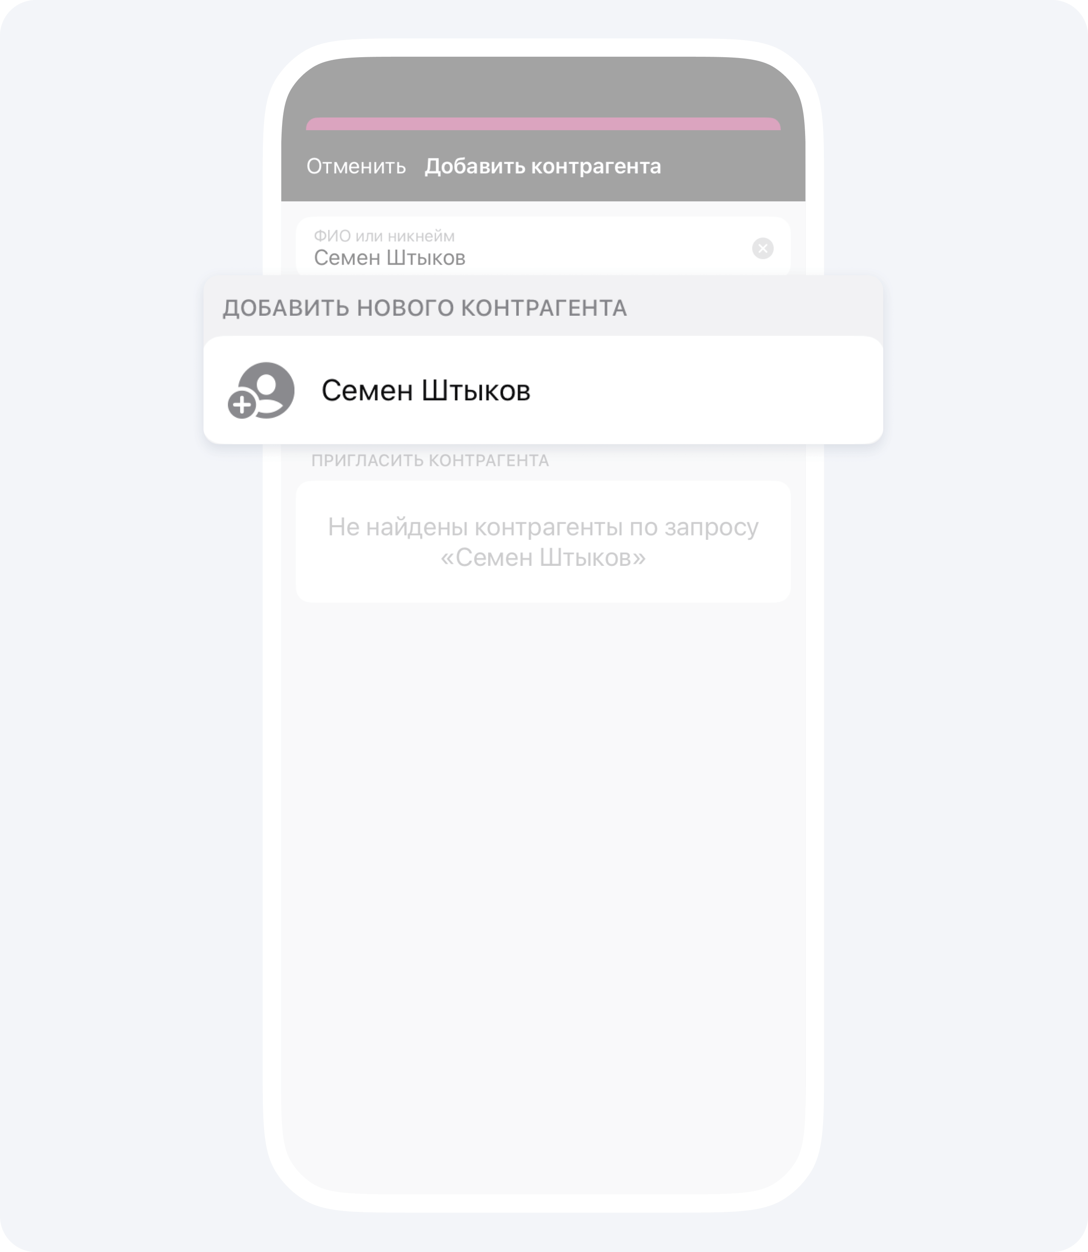
Task: Tap the pink sheet handle bar
Action: pos(543,124)
